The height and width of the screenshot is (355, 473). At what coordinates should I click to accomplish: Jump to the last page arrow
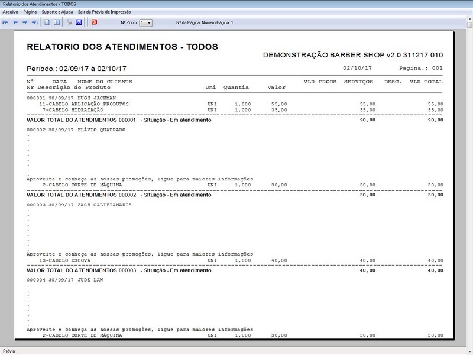(35, 22)
